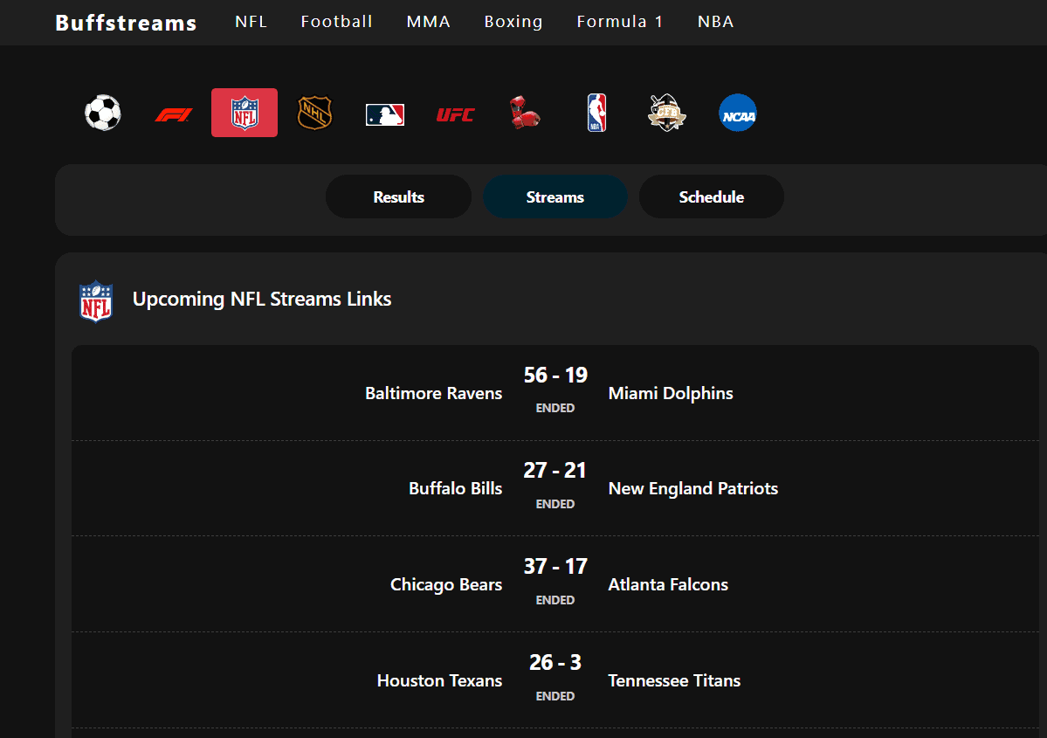The width and height of the screenshot is (1047, 738).
Task: Choose the NHL logo icon
Action: (x=314, y=113)
